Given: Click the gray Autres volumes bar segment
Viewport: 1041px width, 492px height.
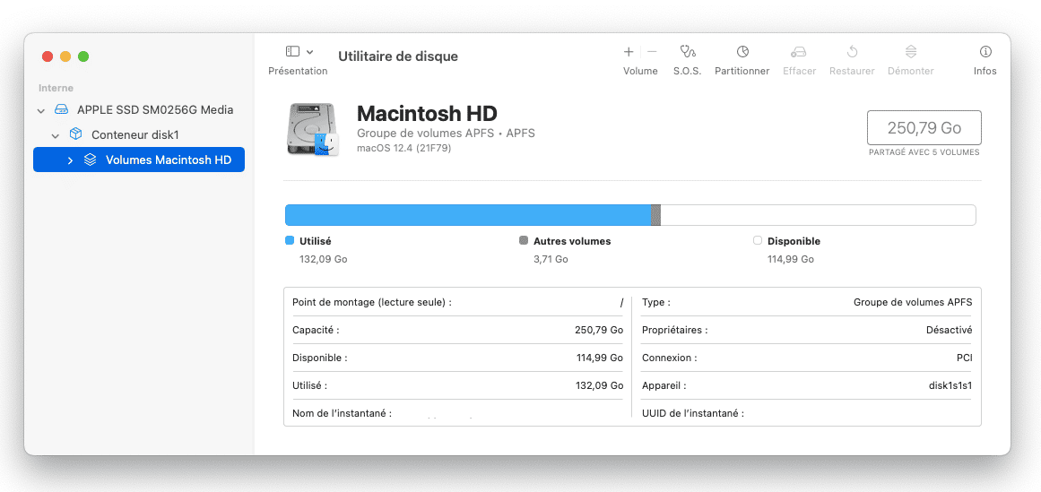Looking at the screenshot, I should coord(656,215).
